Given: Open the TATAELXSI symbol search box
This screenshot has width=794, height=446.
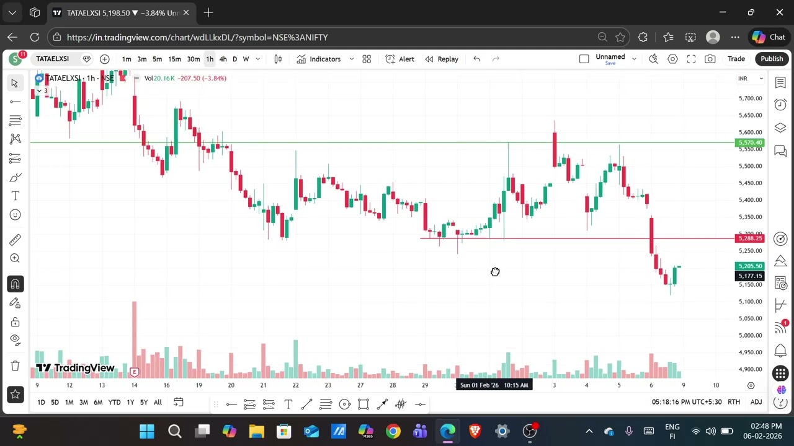Looking at the screenshot, I should pyautogui.click(x=52, y=59).
